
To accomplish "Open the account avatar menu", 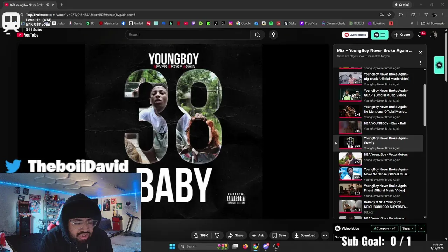I will coord(434,35).
